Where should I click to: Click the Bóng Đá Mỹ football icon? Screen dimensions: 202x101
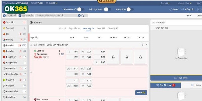[x=4, y=63]
